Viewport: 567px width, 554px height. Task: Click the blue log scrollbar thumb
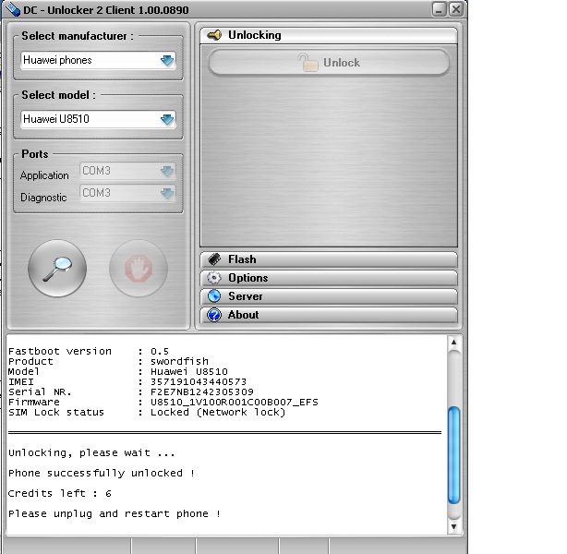coord(453,455)
